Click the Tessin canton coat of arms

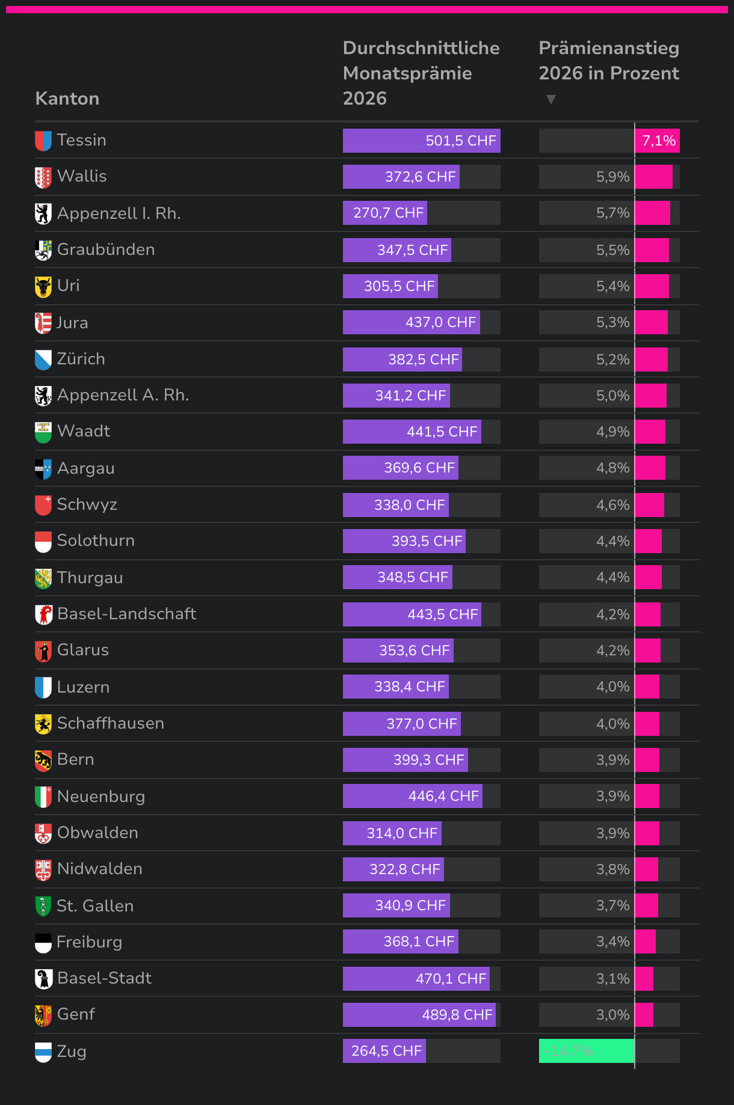click(x=43, y=141)
